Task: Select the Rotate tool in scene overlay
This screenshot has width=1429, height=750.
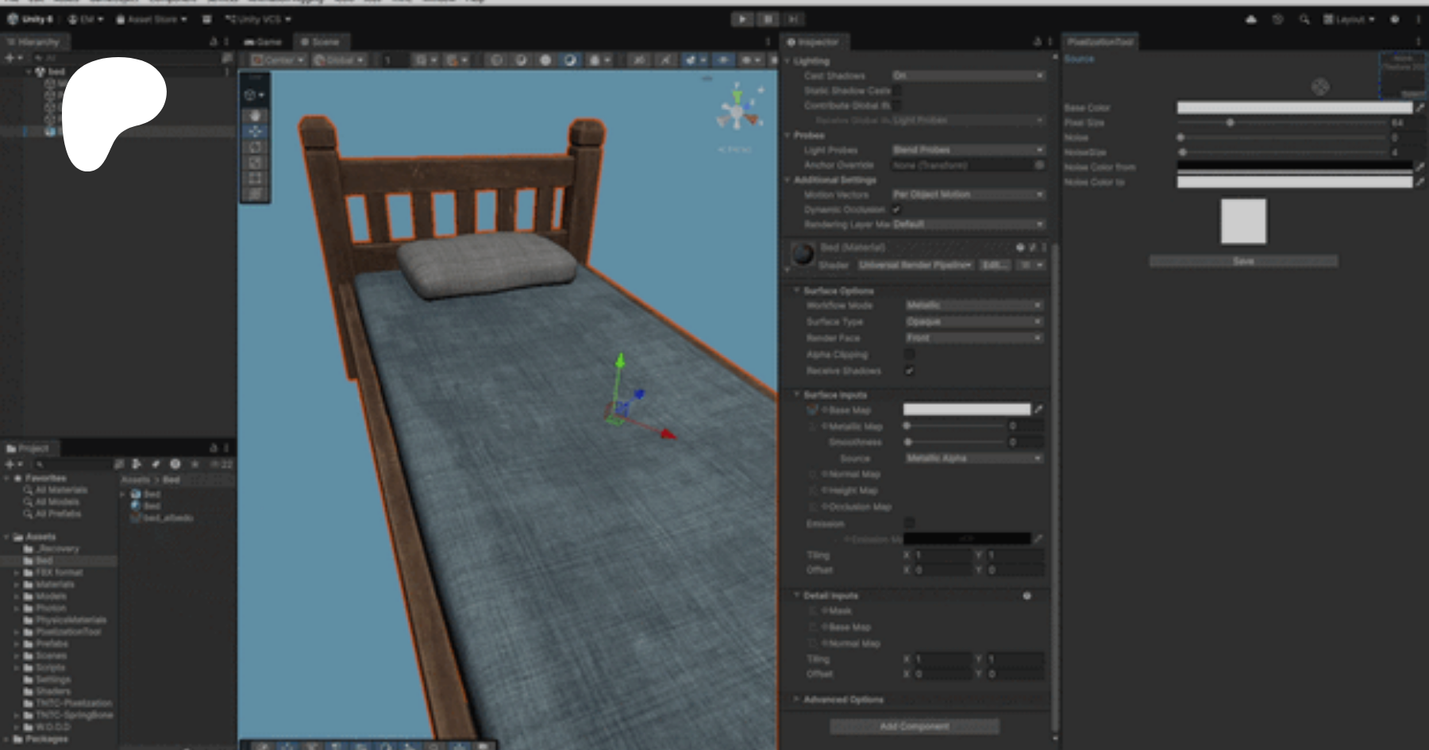Action: pyautogui.click(x=255, y=148)
